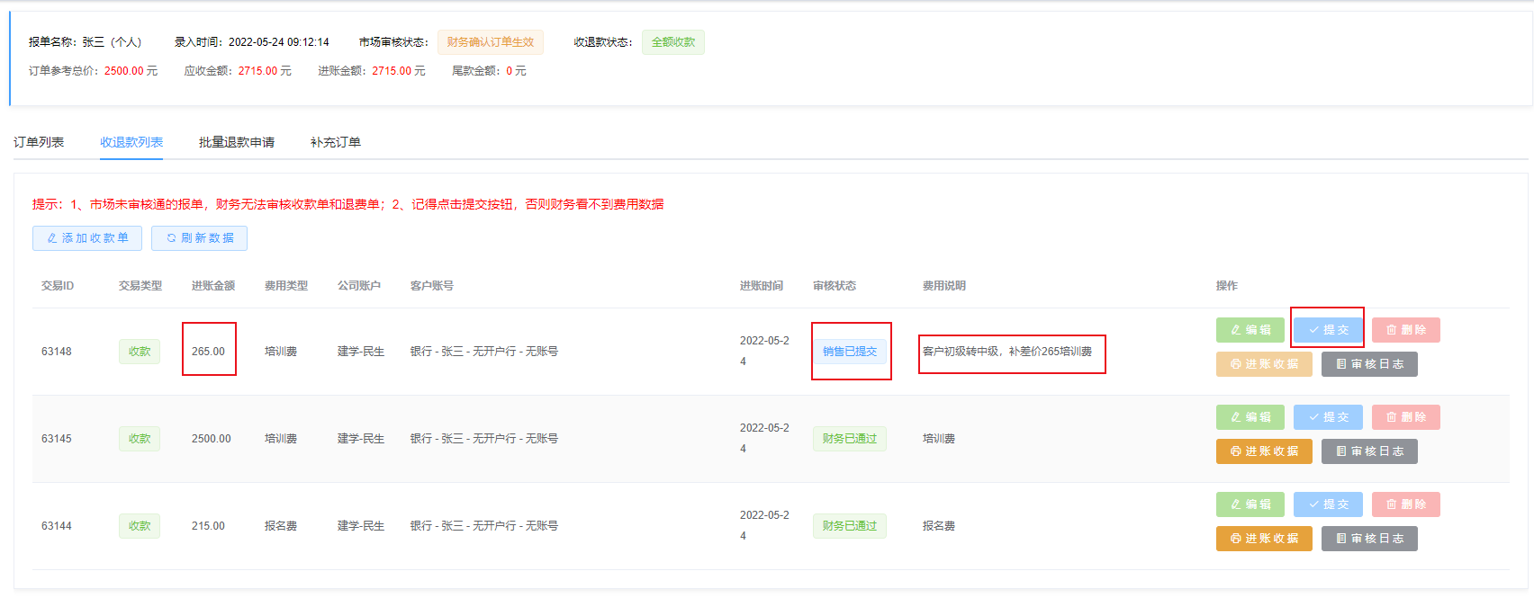1534x598 pixels.
Task: Click 删除 for transaction 63148
Action: pos(1405,330)
